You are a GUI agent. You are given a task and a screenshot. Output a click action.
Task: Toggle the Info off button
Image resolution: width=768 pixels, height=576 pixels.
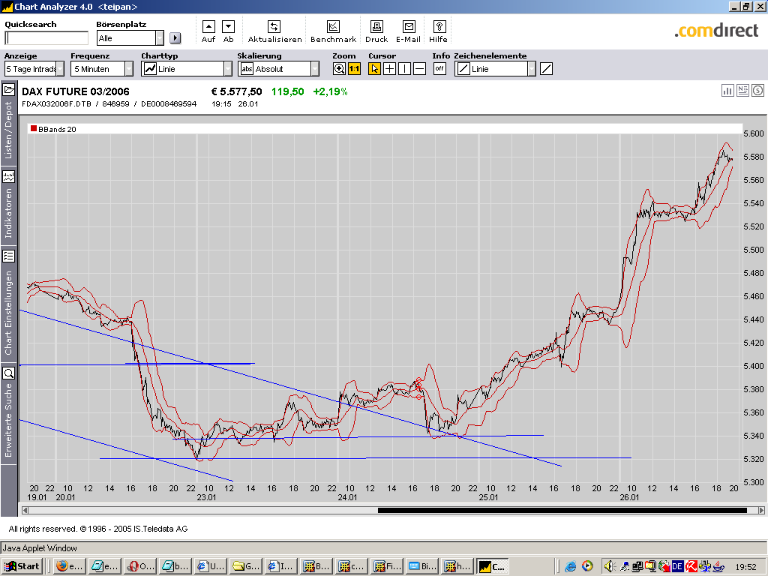point(439,69)
